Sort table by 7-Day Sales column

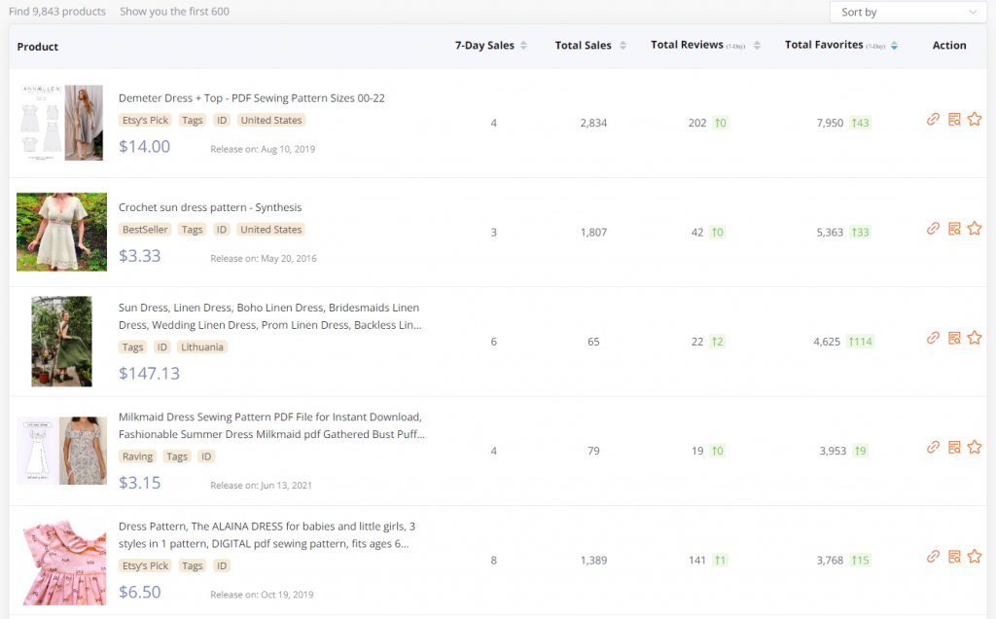[x=491, y=46]
